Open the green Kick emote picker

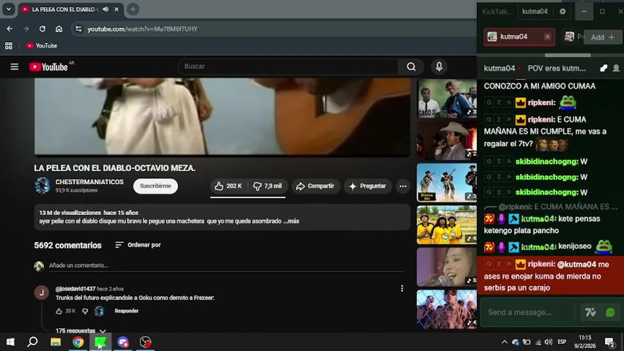610,312
